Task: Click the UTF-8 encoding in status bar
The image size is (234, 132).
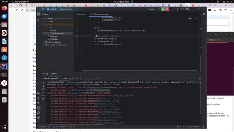Action: 189,127
